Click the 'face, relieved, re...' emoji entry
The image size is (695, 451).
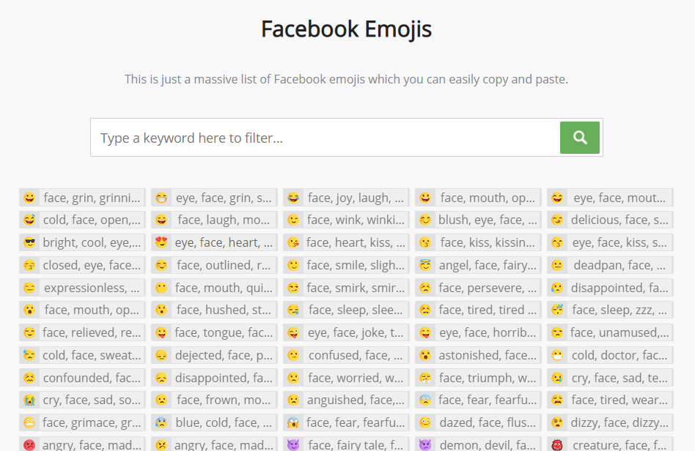click(x=82, y=332)
